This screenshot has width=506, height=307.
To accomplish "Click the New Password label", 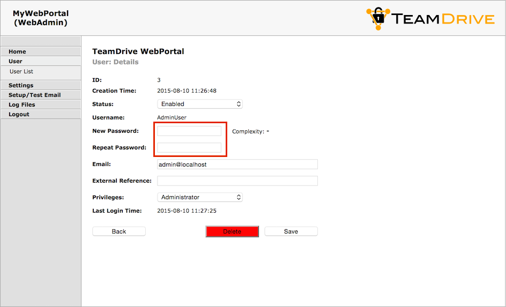I will (116, 131).
